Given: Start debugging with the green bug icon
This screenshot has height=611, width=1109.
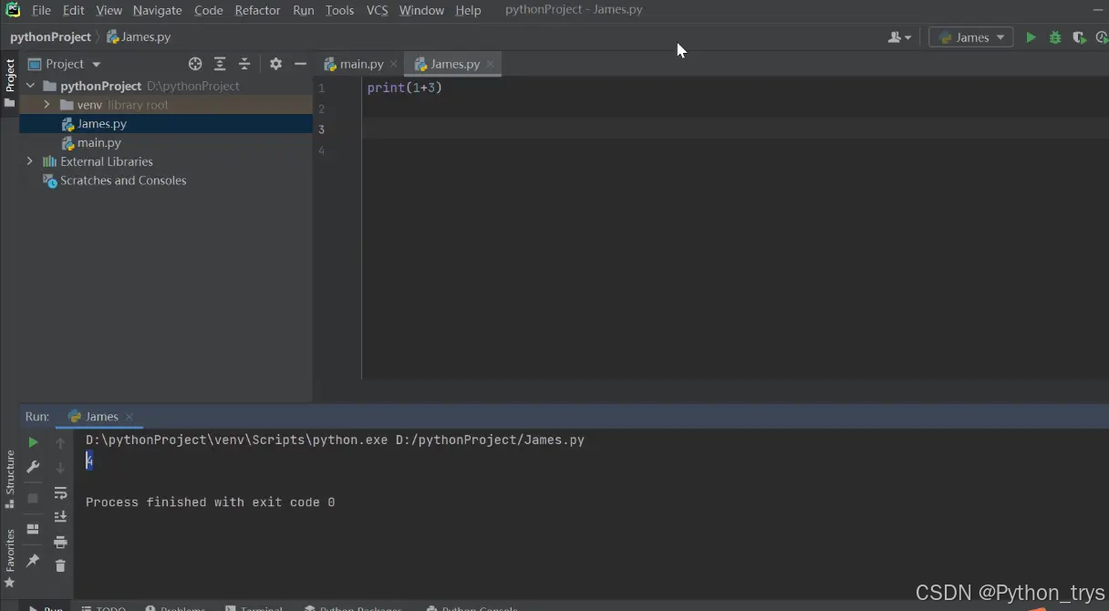Looking at the screenshot, I should pos(1055,37).
